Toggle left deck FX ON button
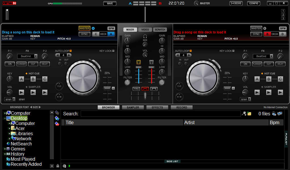 point(10,64)
